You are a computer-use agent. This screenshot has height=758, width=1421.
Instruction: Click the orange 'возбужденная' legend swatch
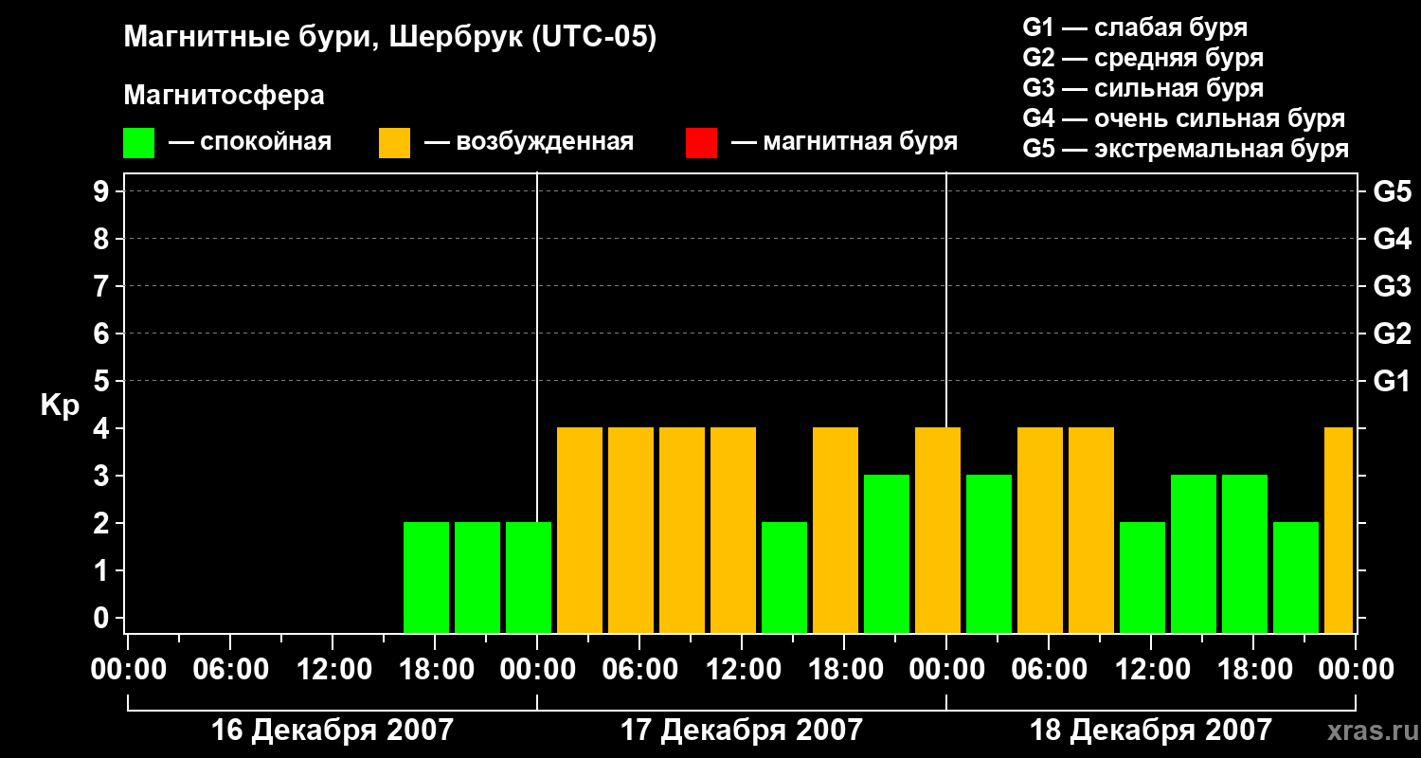(x=394, y=143)
